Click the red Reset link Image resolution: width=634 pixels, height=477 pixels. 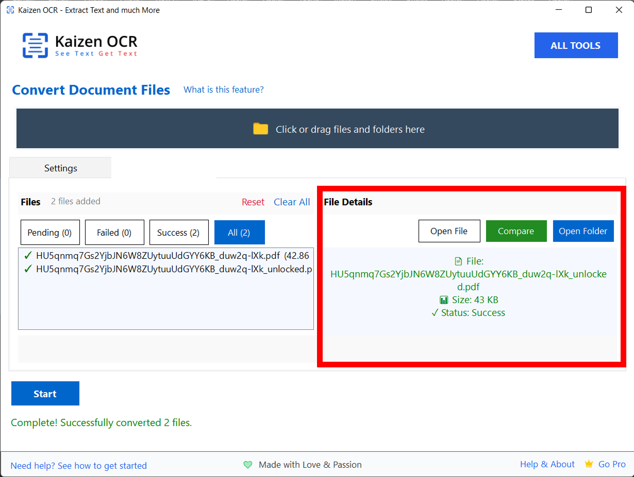tap(253, 202)
